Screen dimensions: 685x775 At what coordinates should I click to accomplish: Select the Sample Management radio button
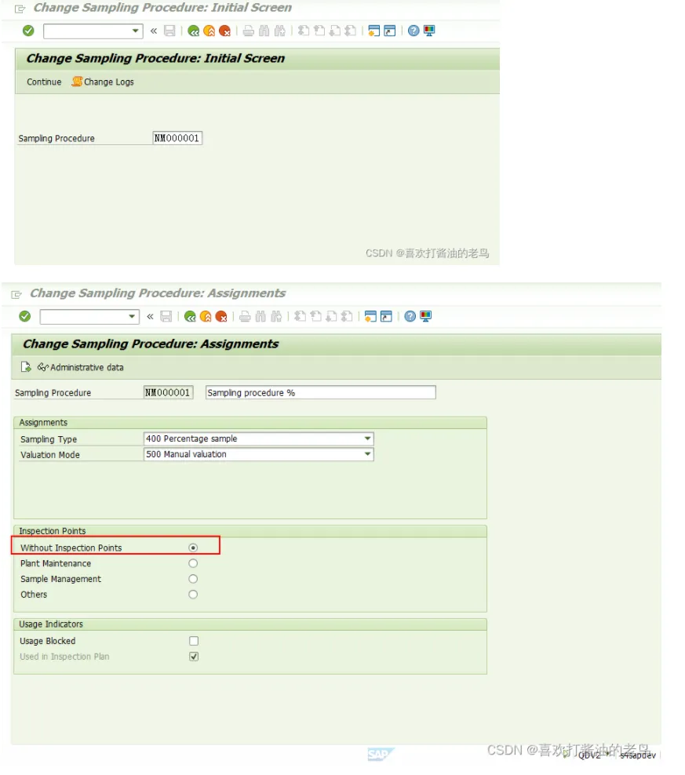[x=193, y=579]
